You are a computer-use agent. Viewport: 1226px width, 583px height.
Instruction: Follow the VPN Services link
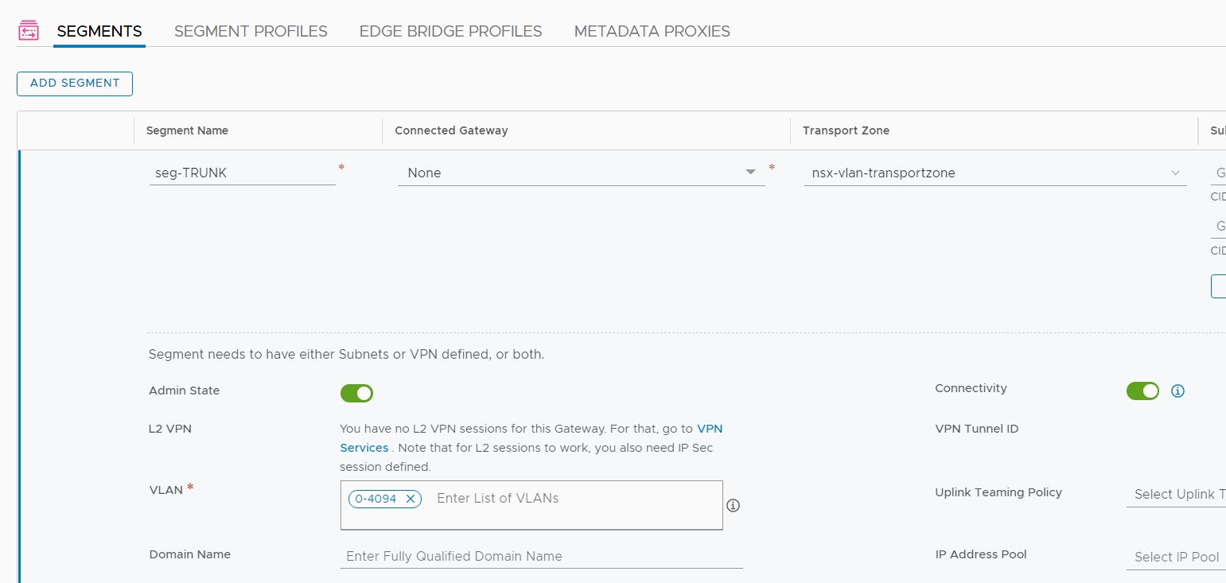(531, 438)
